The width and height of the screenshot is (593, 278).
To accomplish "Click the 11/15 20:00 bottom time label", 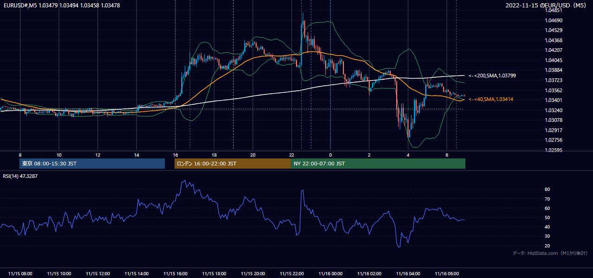I will pyautogui.click(x=253, y=273).
